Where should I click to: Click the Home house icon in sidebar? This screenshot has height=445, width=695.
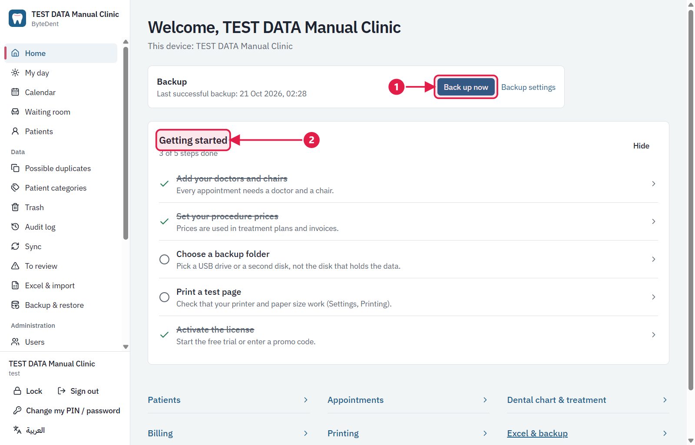coord(15,53)
